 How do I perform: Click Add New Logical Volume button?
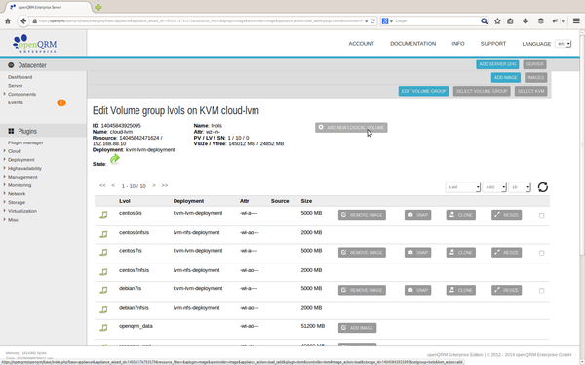pos(351,128)
